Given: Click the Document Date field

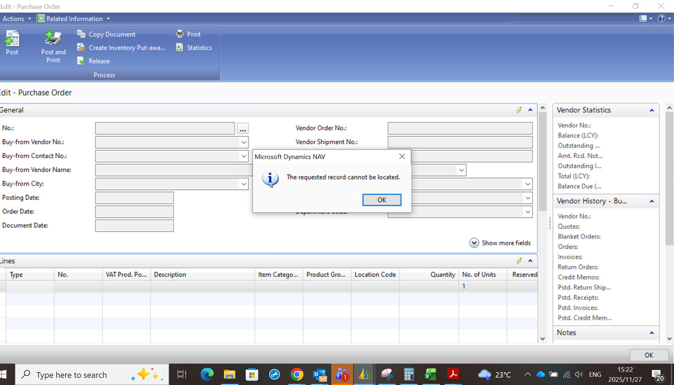Looking at the screenshot, I should click(134, 226).
